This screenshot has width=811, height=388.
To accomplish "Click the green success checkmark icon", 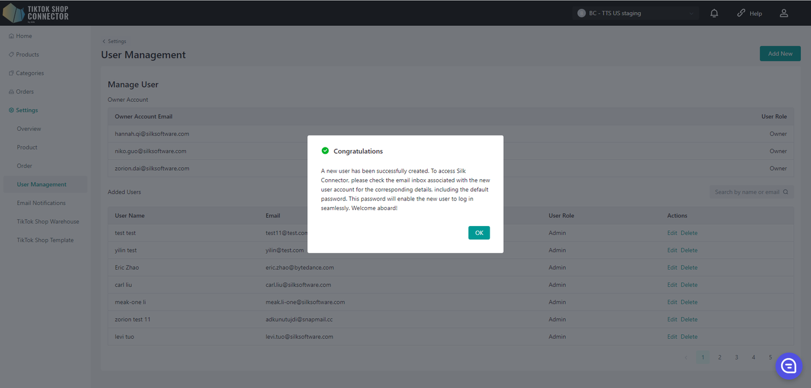I will click(325, 151).
